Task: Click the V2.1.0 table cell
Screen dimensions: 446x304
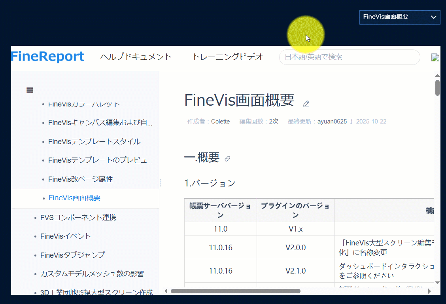Action: pos(295,271)
